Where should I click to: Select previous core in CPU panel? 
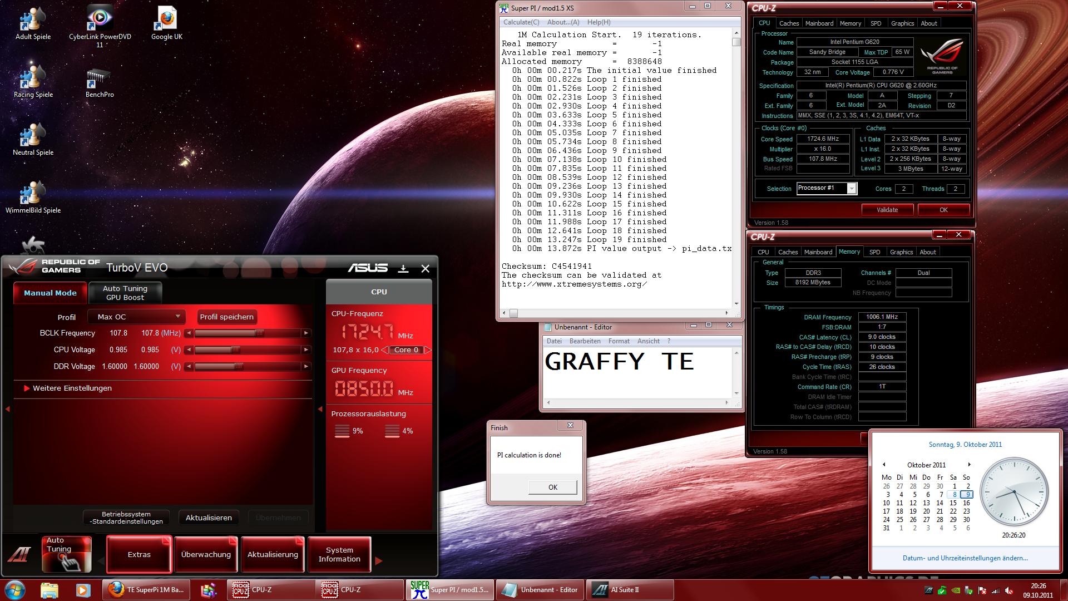pos(384,350)
